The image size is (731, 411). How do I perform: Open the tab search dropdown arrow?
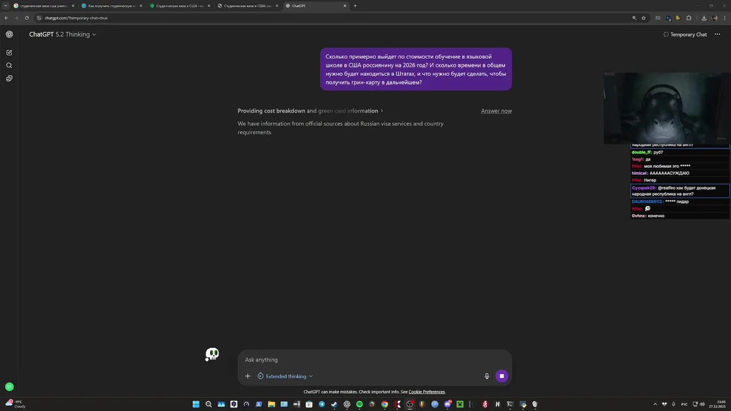coord(6,6)
